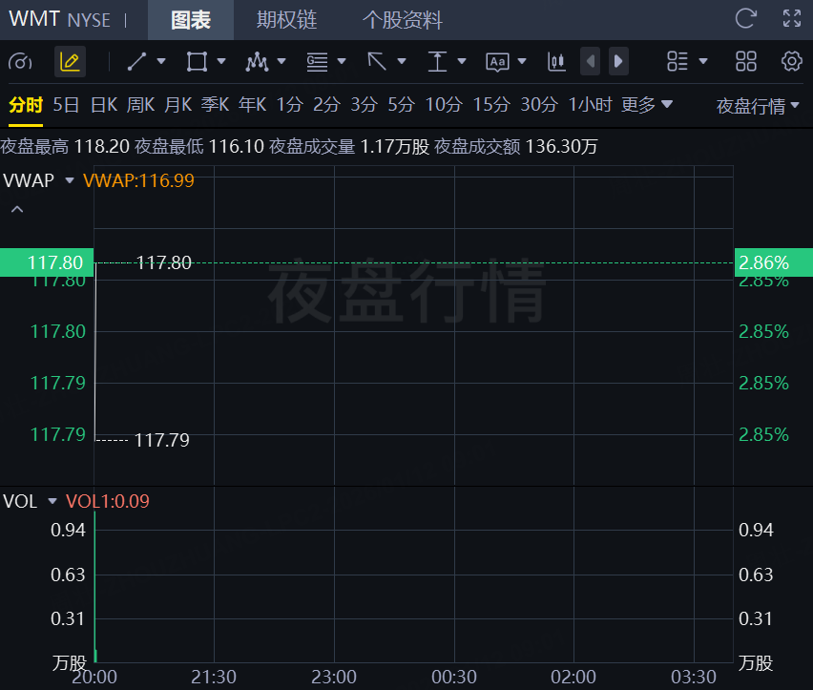Select the 1小时 interval
This screenshot has width=813, height=690.
[590, 105]
